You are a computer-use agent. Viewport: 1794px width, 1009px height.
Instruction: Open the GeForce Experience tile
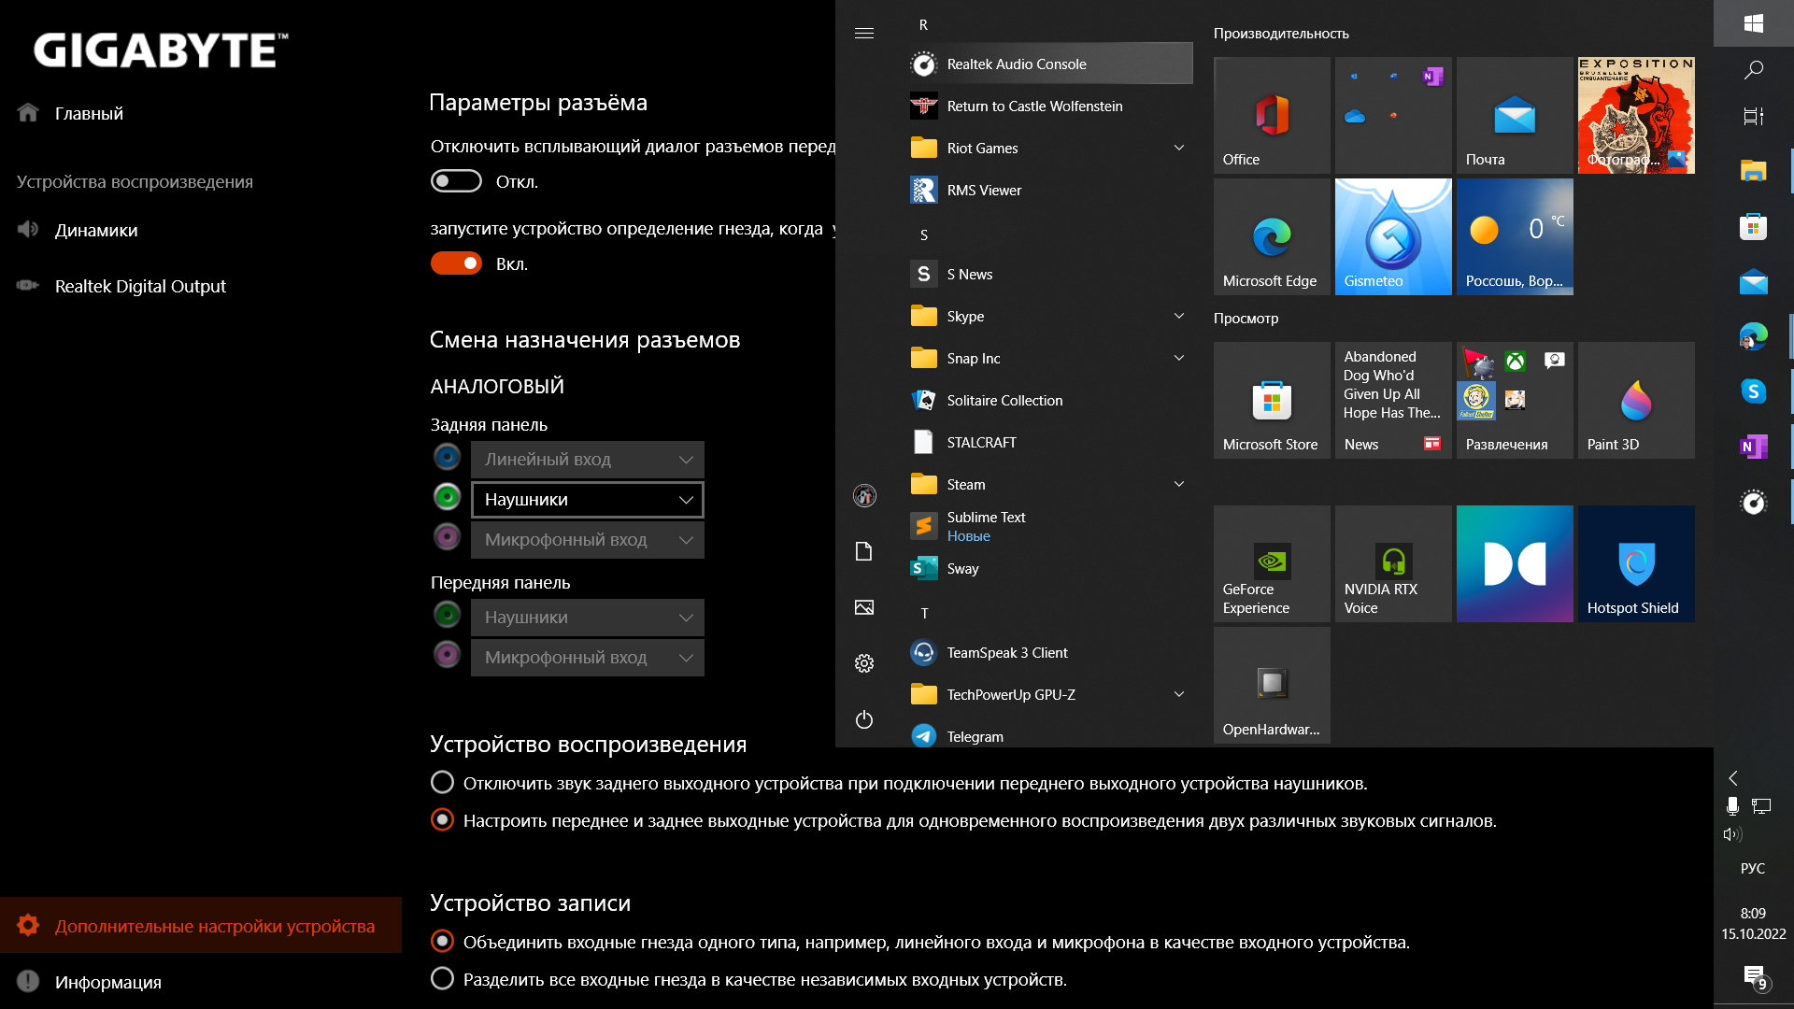coord(1272,563)
